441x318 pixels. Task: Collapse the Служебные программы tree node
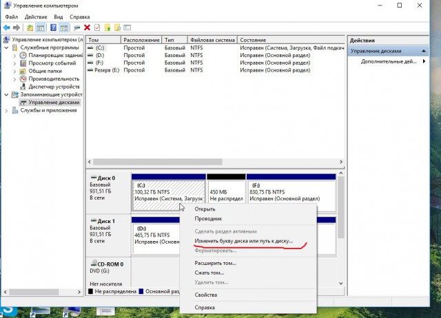click(7, 47)
